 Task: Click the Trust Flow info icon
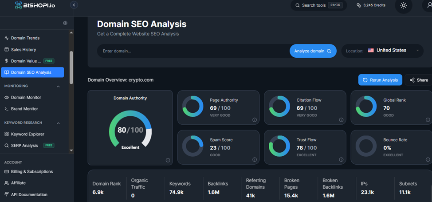pyautogui.click(x=341, y=159)
